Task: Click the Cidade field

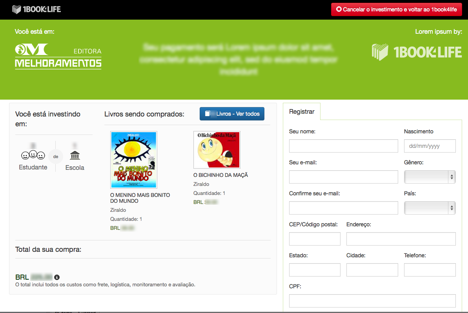Action: pyautogui.click(x=372, y=270)
